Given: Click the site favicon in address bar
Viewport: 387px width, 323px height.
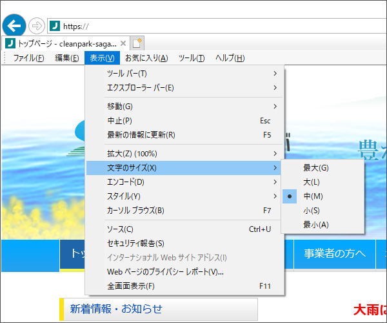Looking at the screenshot, I should tap(55, 26).
